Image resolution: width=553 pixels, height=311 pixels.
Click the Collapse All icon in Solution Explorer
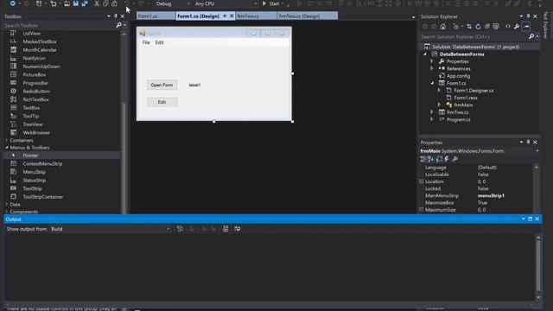coord(487,27)
